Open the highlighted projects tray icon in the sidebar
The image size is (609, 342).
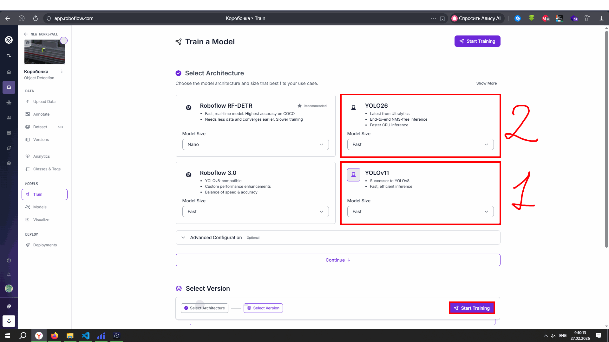(x=9, y=87)
